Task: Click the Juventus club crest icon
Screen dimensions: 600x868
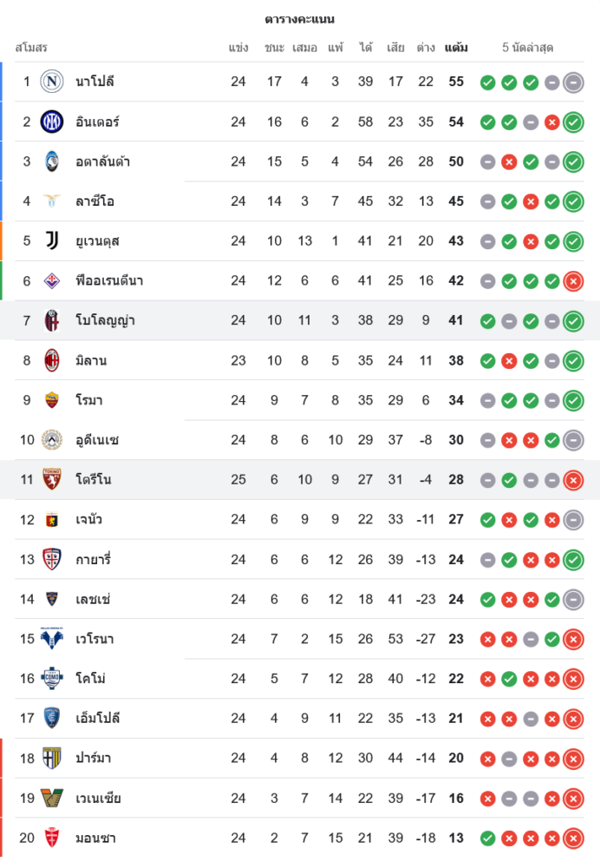Action: (52, 241)
